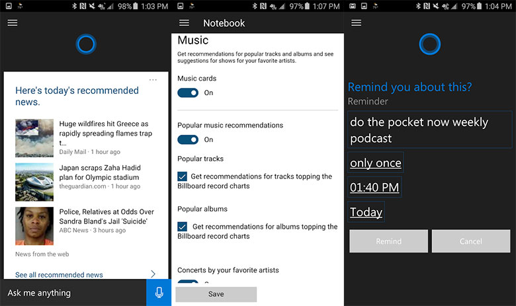The width and height of the screenshot is (516, 306).
Task: Tap the mail notification icon on the reminder screen
Action: (353, 6)
